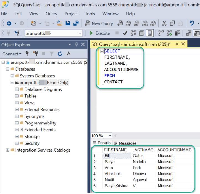Select the External Resources folder
The height and width of the screenshot is (194, 200).
tap(42, 110)
